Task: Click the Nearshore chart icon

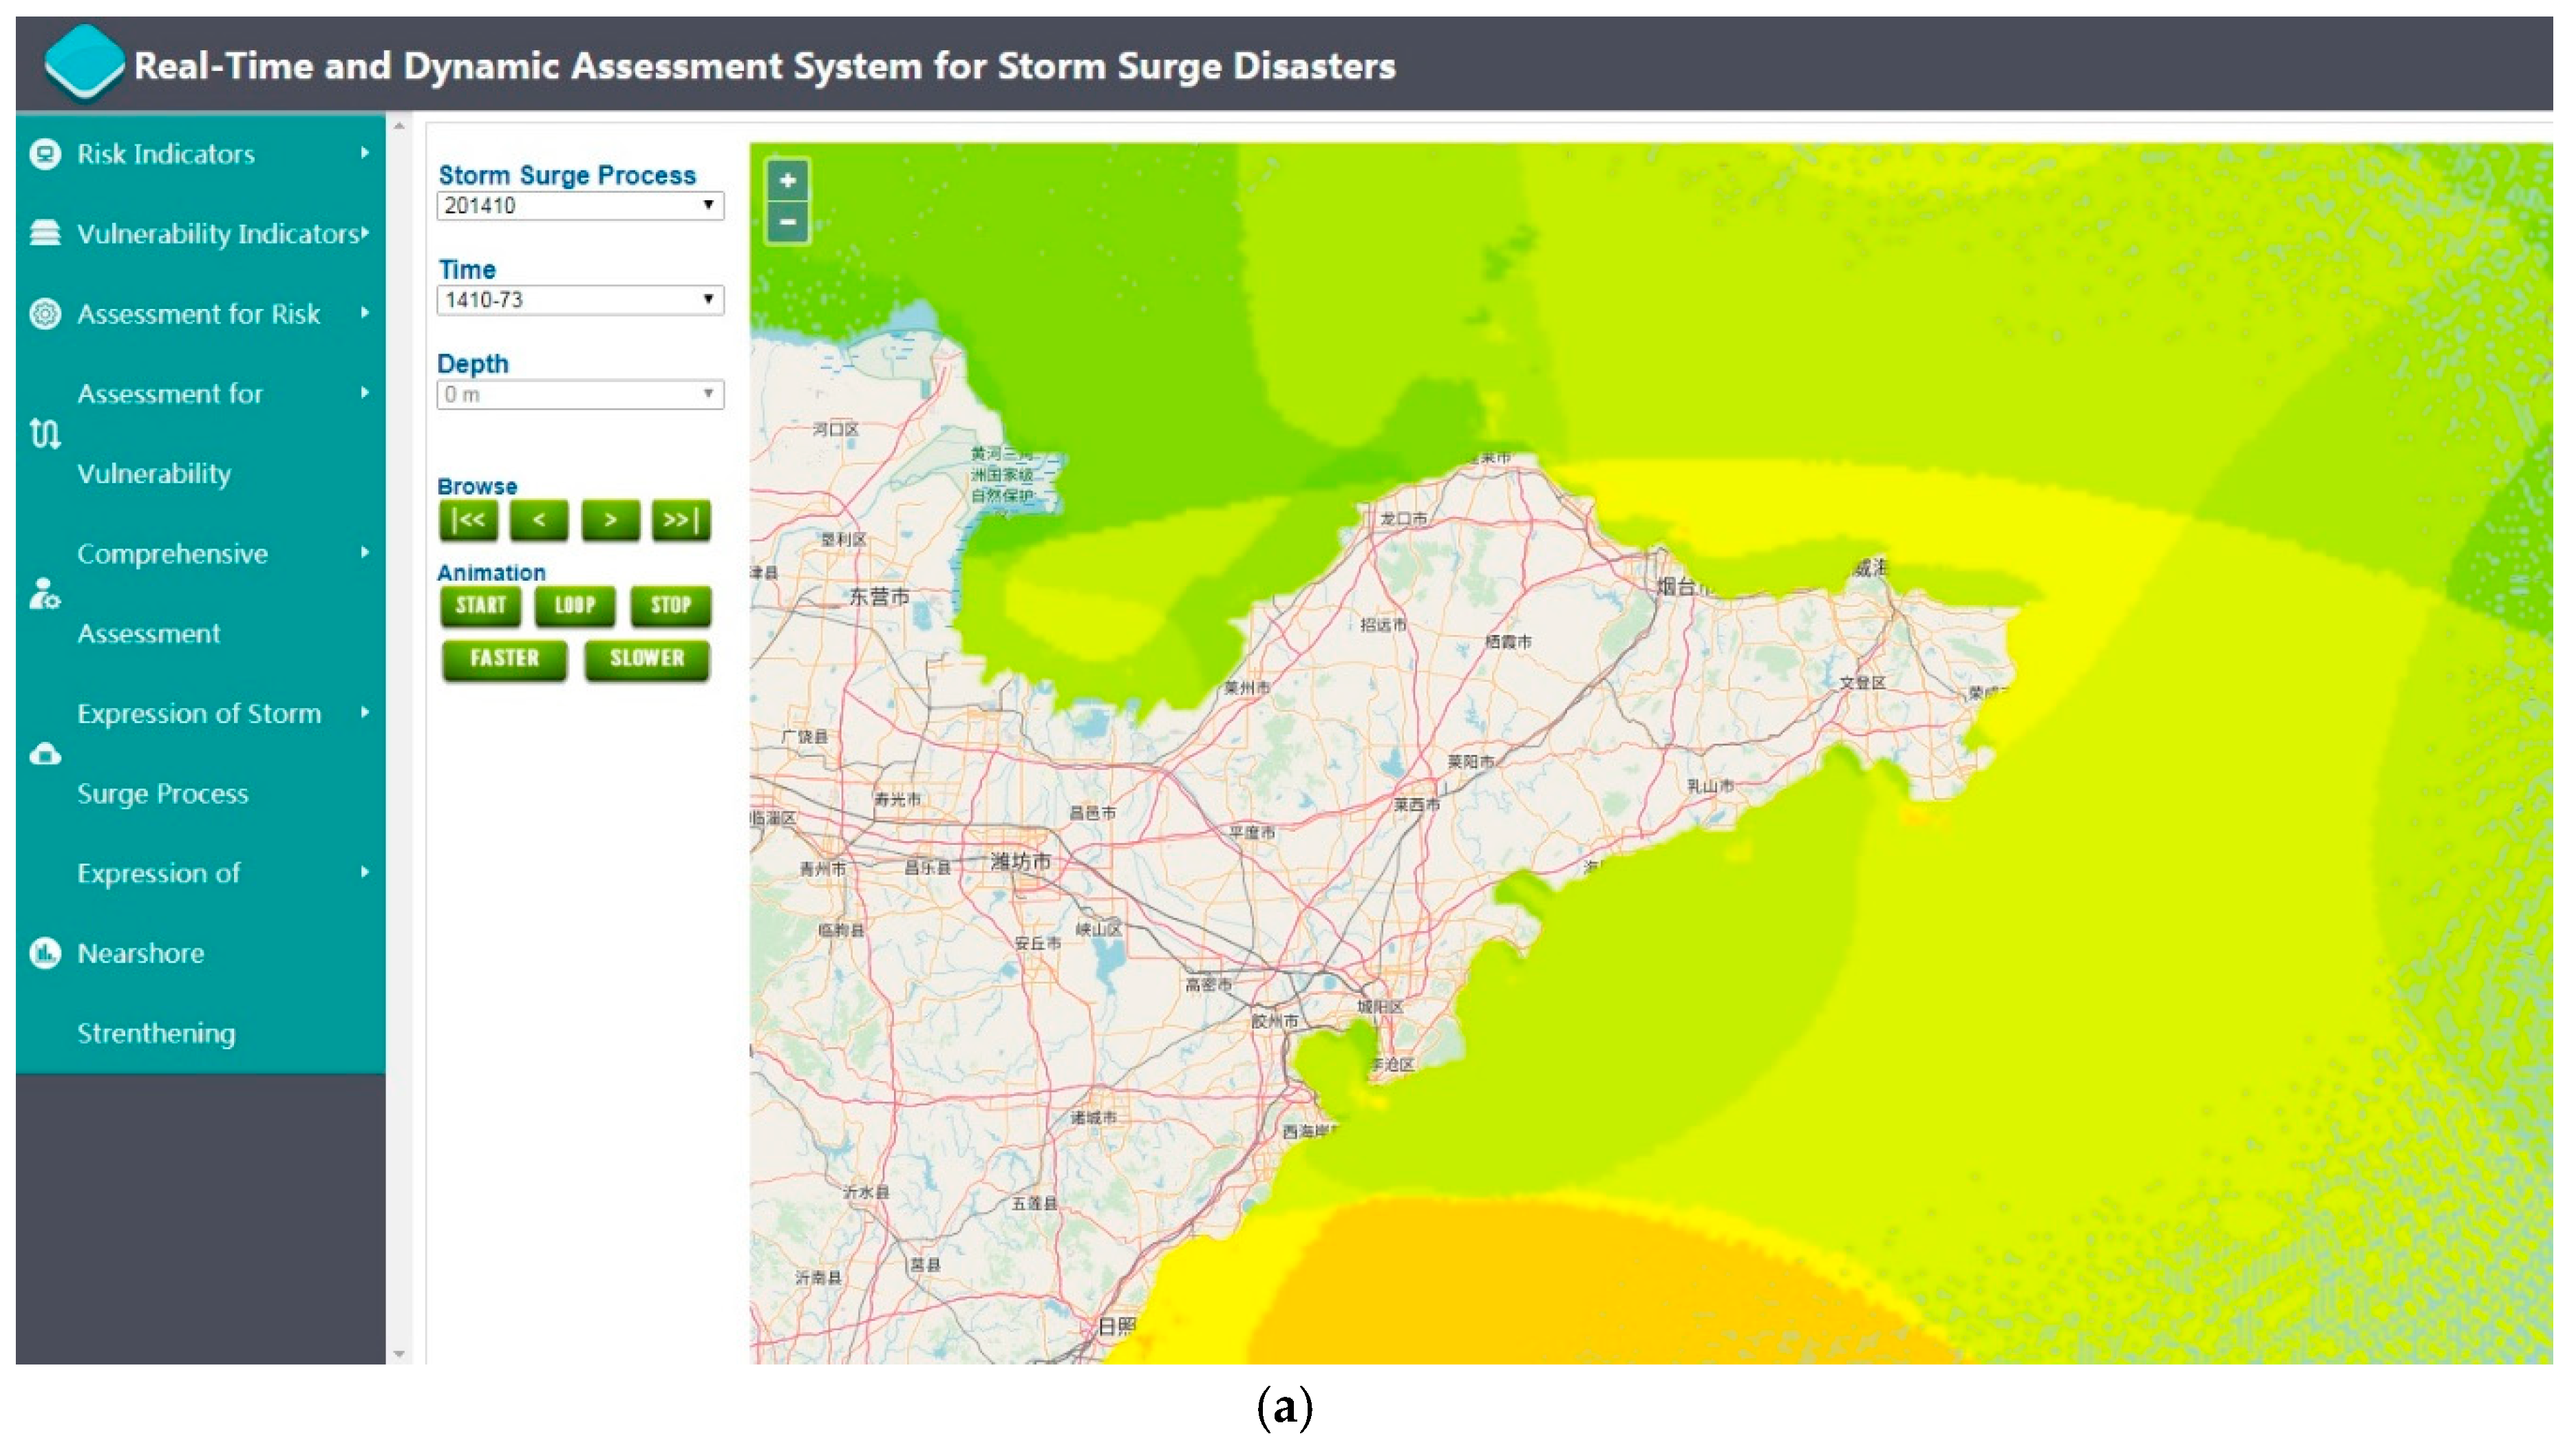Action: click(45, 953)
